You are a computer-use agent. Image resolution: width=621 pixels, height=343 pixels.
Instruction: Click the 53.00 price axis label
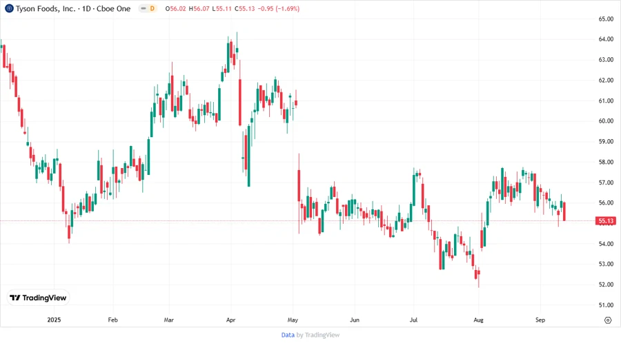(606, 264)
